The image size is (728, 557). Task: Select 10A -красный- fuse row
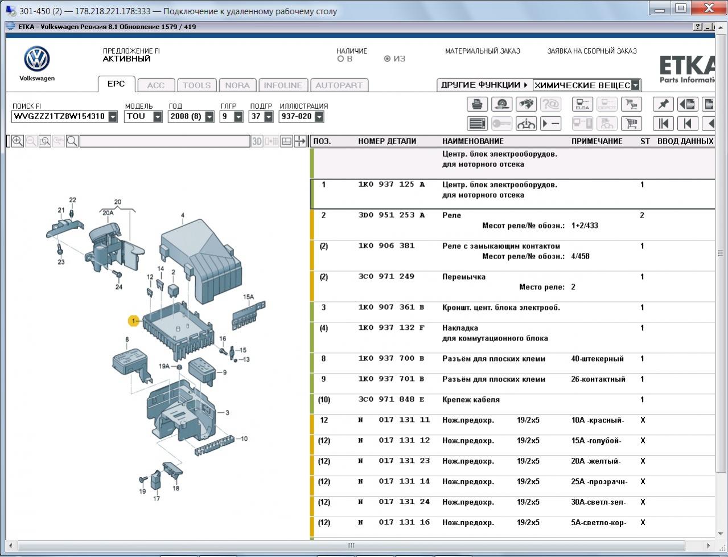click(512, 425)
